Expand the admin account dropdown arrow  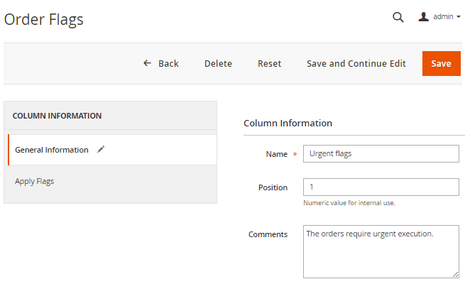pos(459,17)
